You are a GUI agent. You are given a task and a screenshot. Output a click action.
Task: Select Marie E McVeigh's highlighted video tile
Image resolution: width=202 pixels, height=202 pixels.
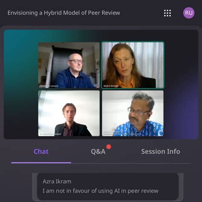133,65
